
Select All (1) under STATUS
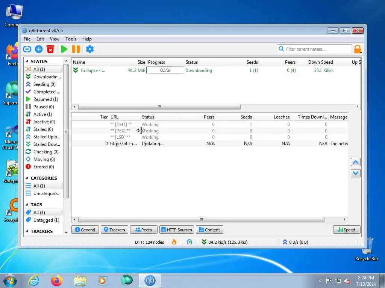point(43,69)
